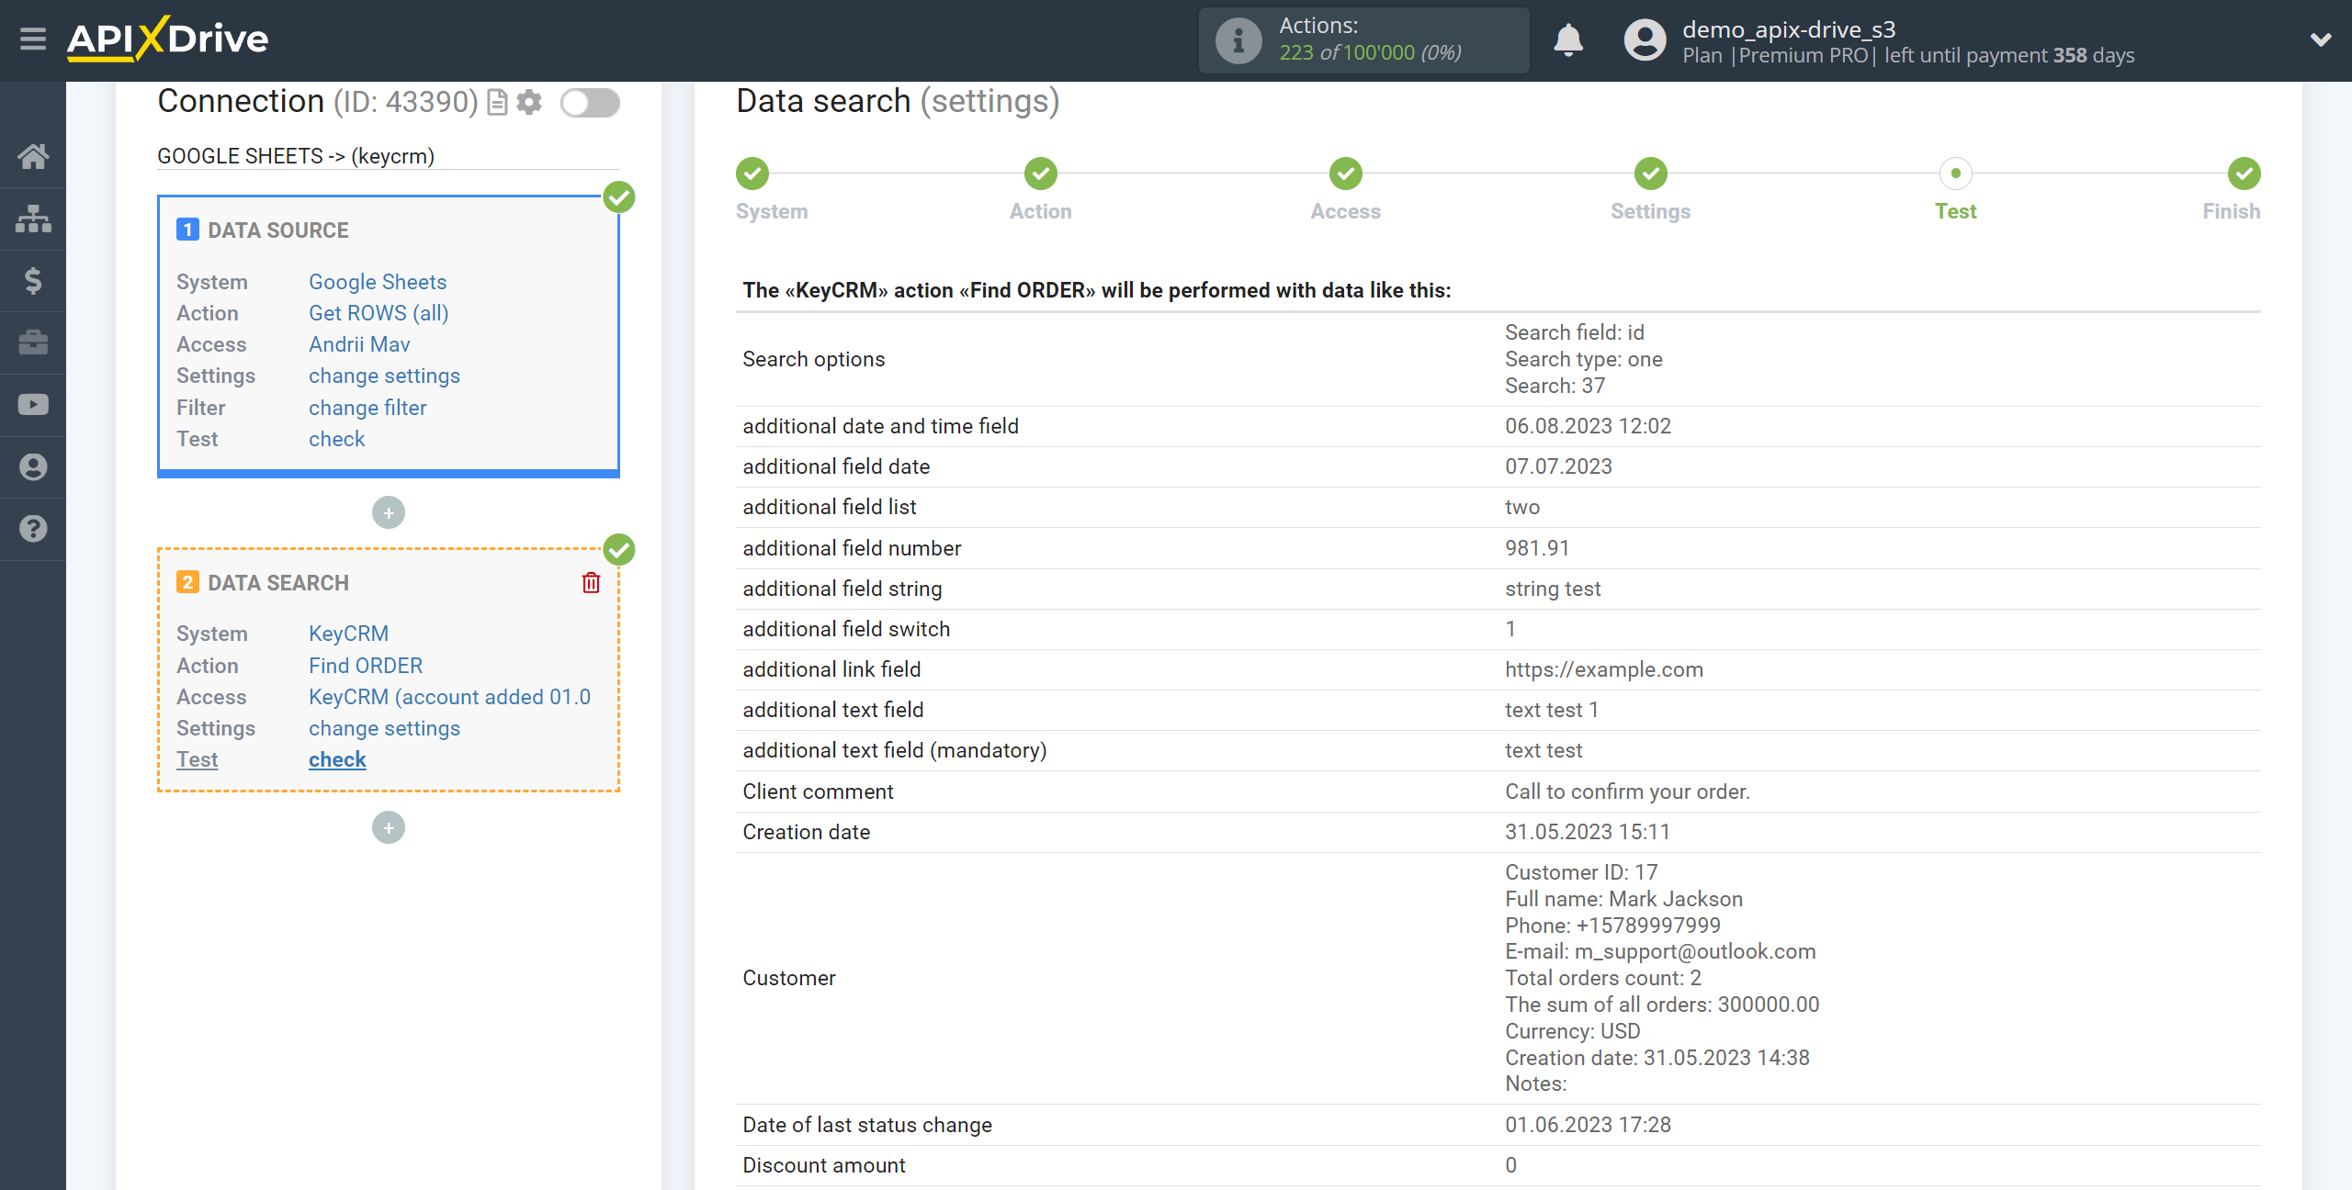Viewport: 2352px width, 1190px height.
Task: Toggle the connection on/off switch
Action: pyautogui.click(x=591, y=103)
